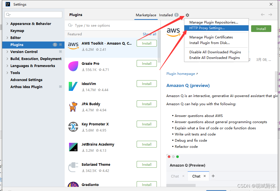
Task: Click the IdeaVim plugin icon
Action: click(x=73, y=86)
